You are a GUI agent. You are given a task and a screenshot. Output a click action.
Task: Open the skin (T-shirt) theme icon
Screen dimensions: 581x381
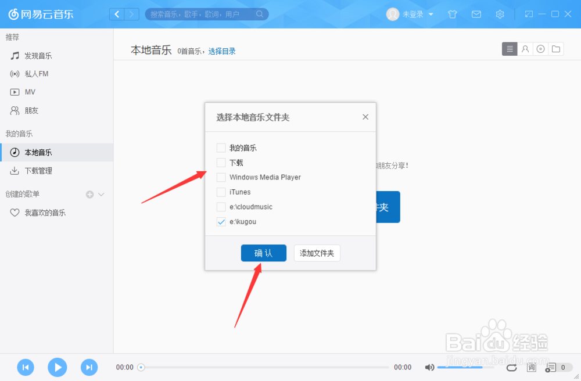coord(452,15)
